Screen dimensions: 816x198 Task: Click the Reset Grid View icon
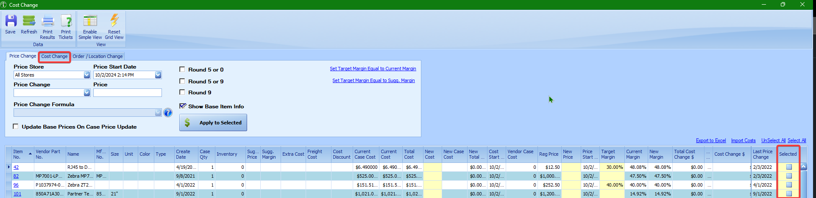coord(114,21)
